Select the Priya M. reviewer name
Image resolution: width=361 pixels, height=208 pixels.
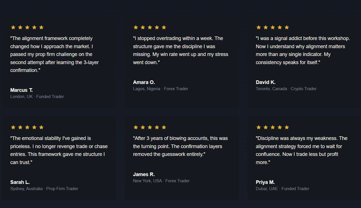tap(265, 182)
